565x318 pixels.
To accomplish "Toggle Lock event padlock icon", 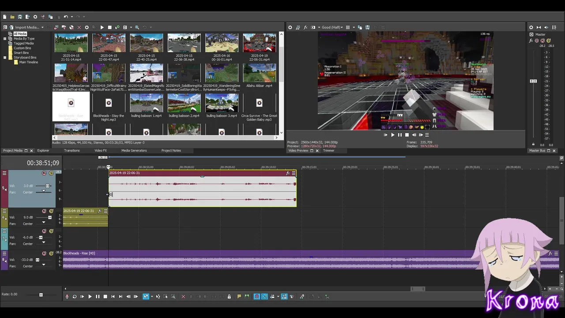I will [229, 297].
